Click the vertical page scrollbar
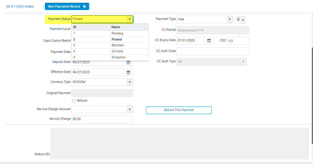 point(312,96)
